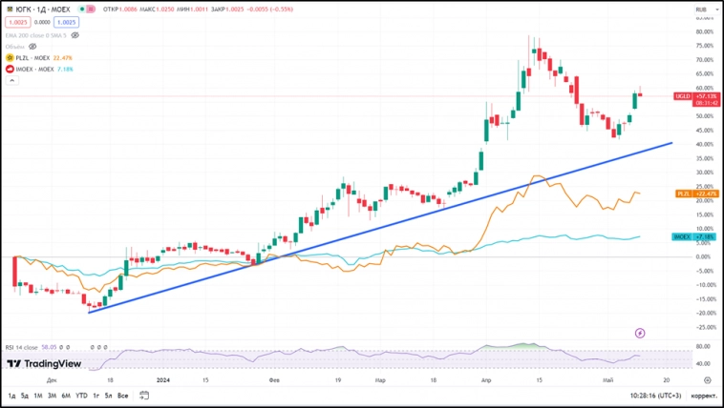Click the TradingView logo

(43, 363)
